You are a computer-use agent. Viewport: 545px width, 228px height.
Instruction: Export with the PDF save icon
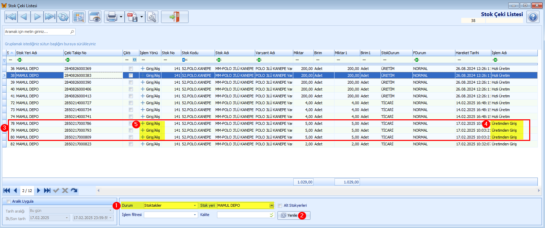tap(132, 17)
